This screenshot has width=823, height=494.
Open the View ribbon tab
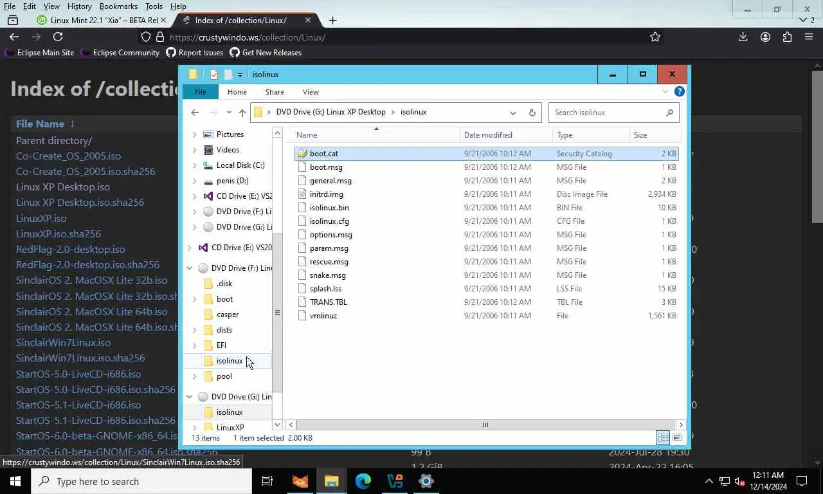point(311,92)
